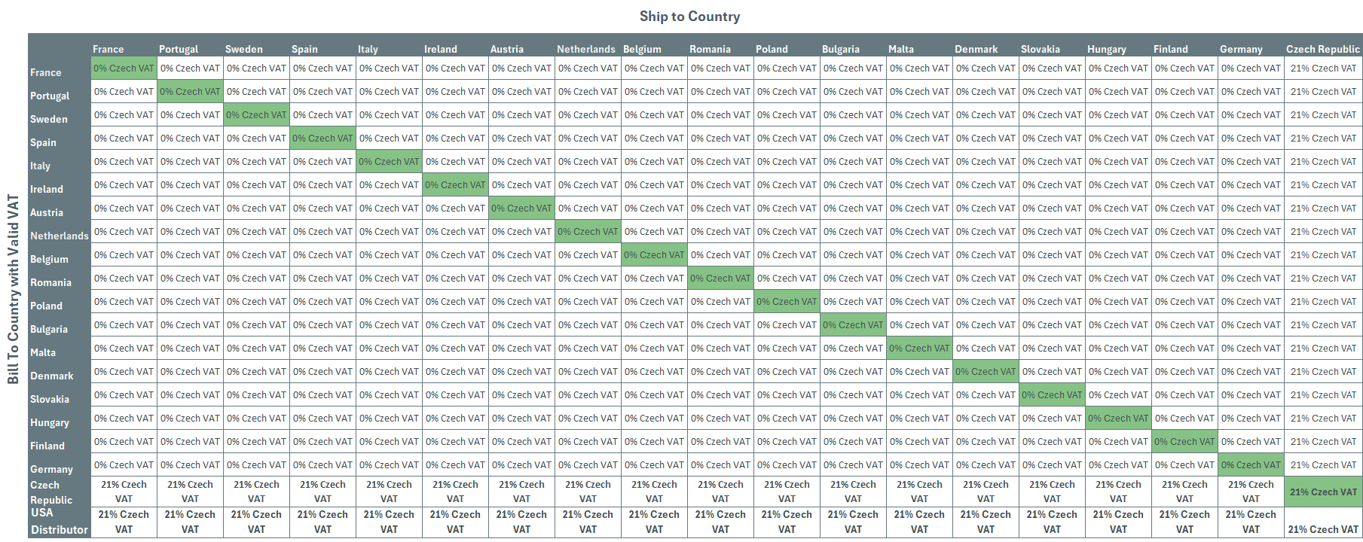
Task: Click the USA Distributor row France column cell
Action: pyautogui.click(x=124, y=522)
